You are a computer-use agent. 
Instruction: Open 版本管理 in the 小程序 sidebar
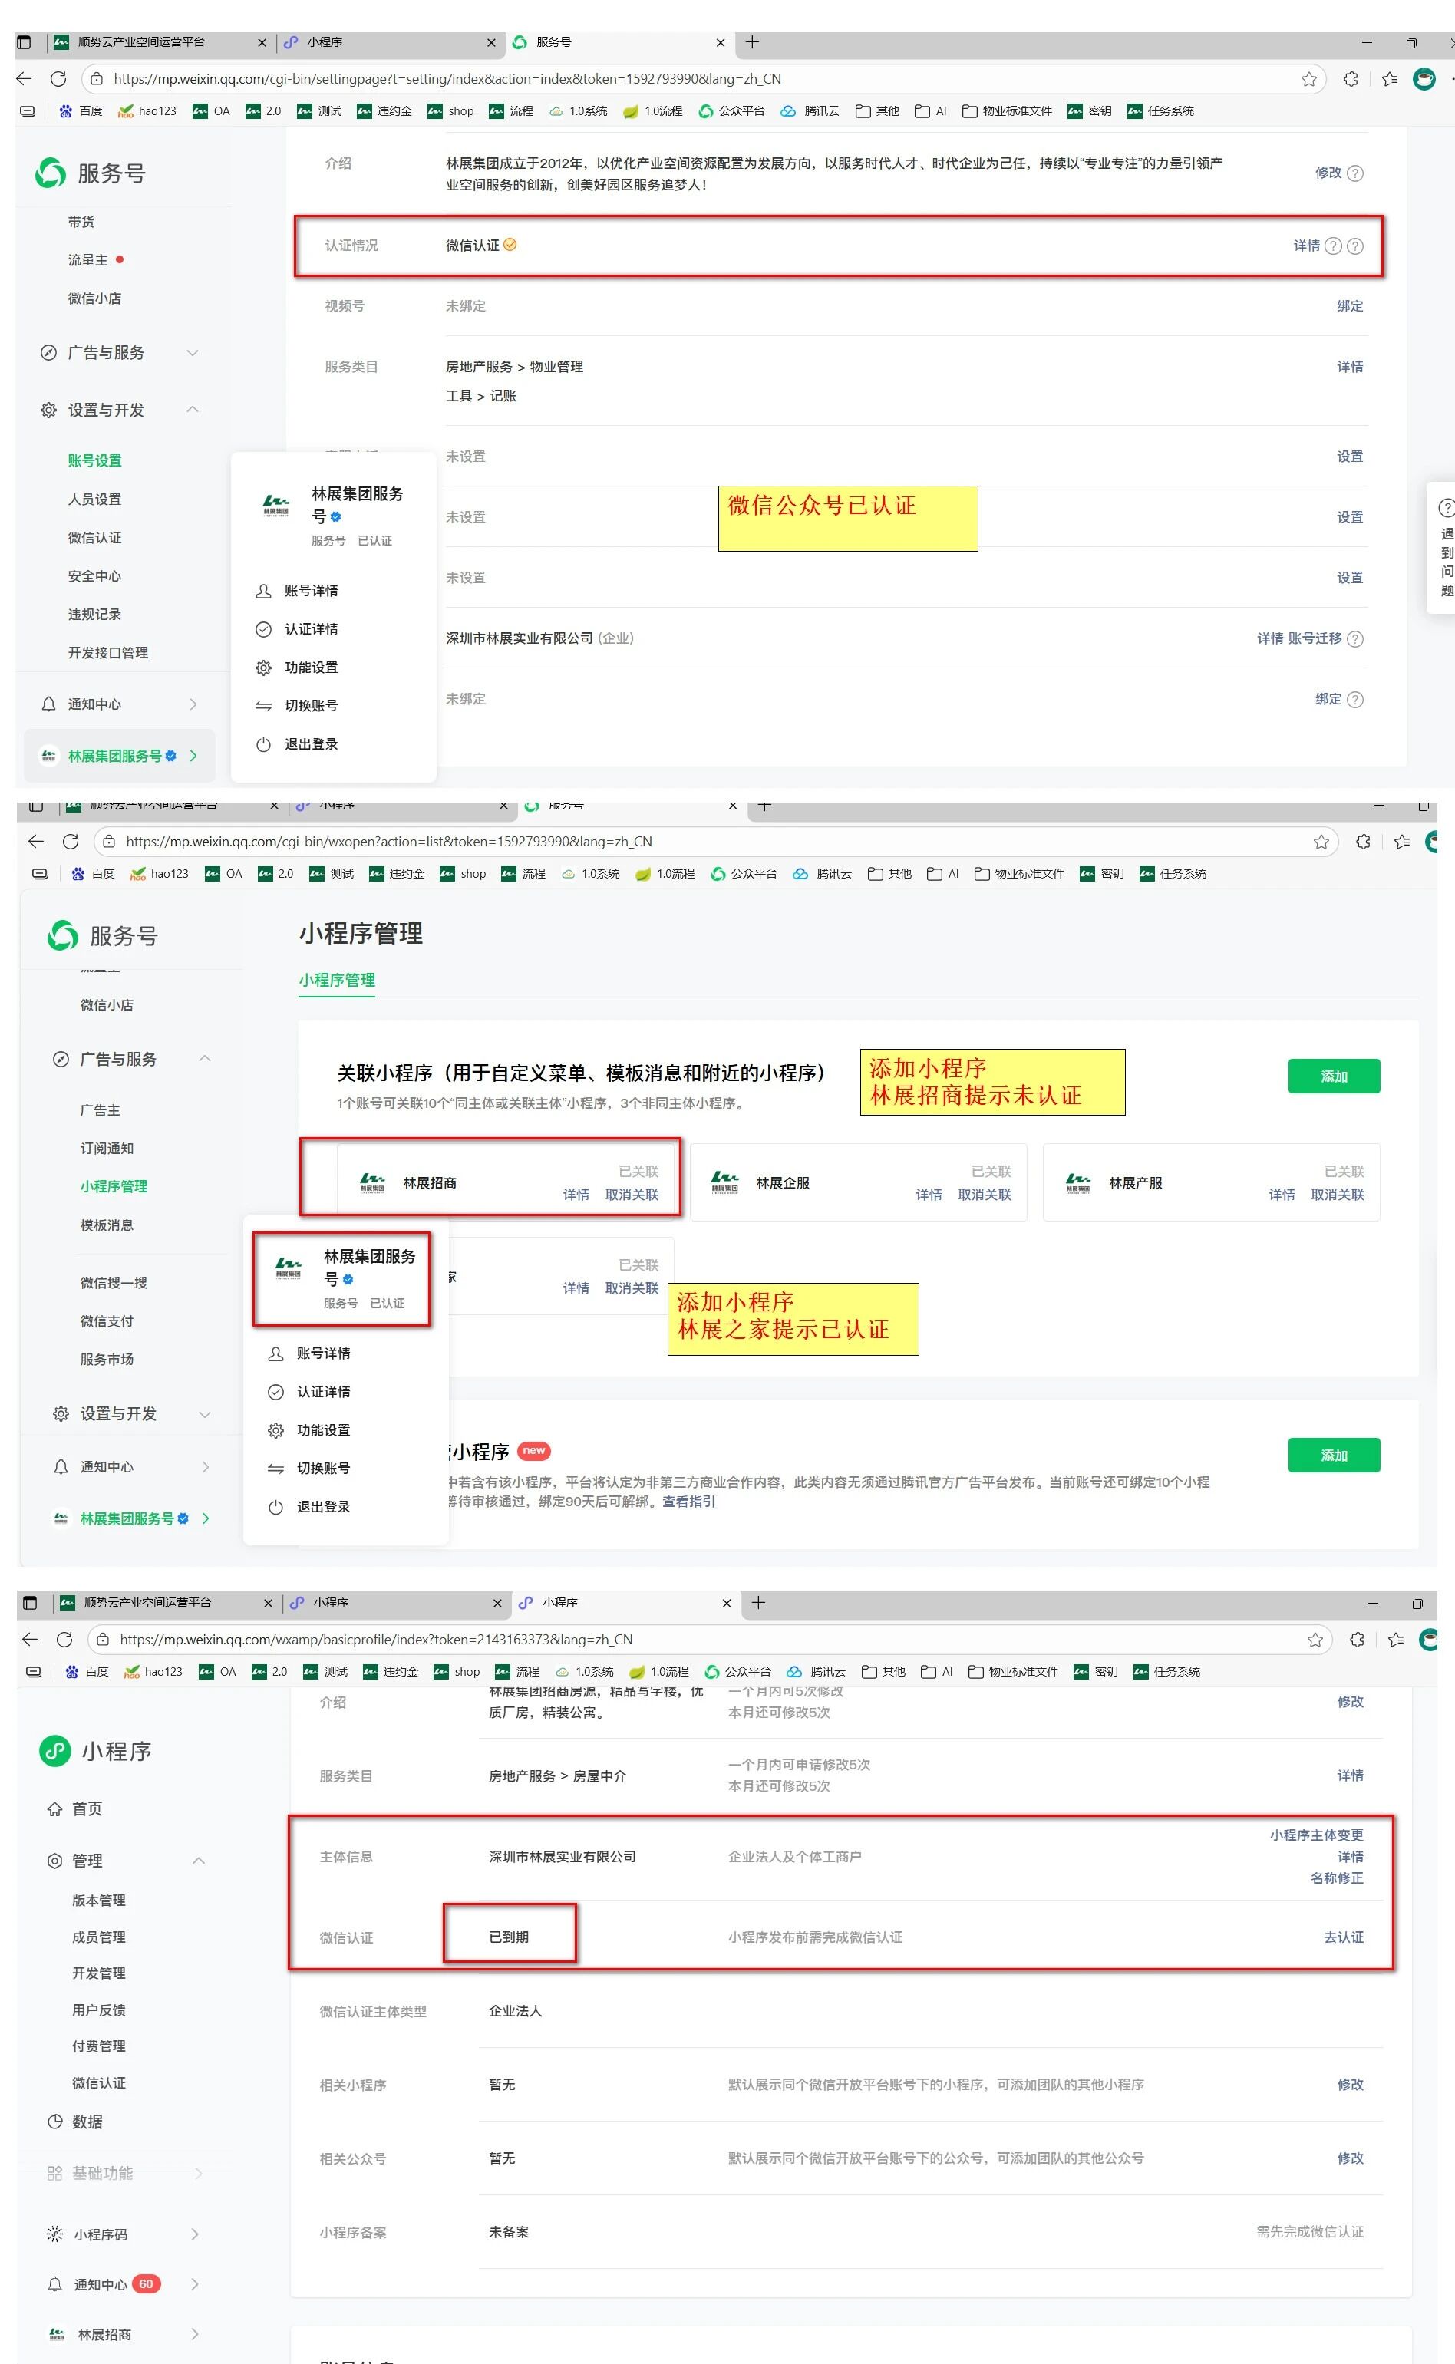[99, 1901]
